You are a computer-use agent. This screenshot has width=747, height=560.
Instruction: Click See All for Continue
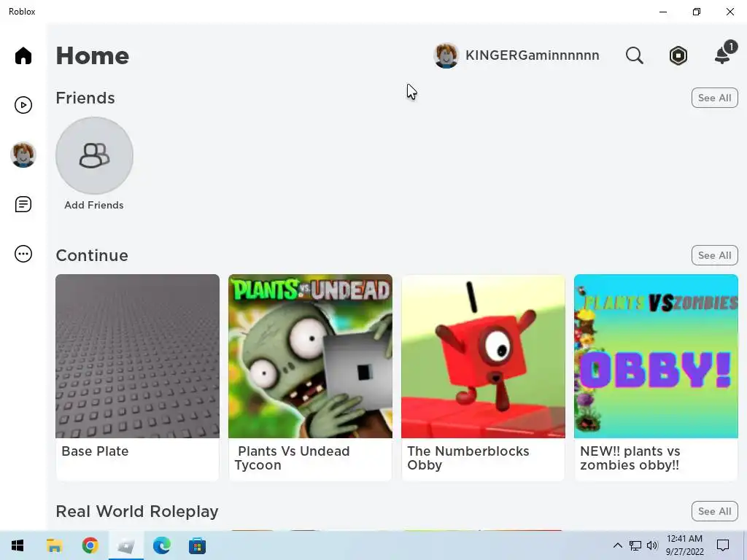click(x=715, y=255)
